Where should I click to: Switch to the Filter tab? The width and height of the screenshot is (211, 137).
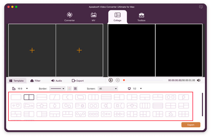point(36,81)
